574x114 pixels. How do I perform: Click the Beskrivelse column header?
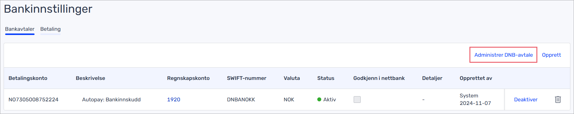[90, 78]
